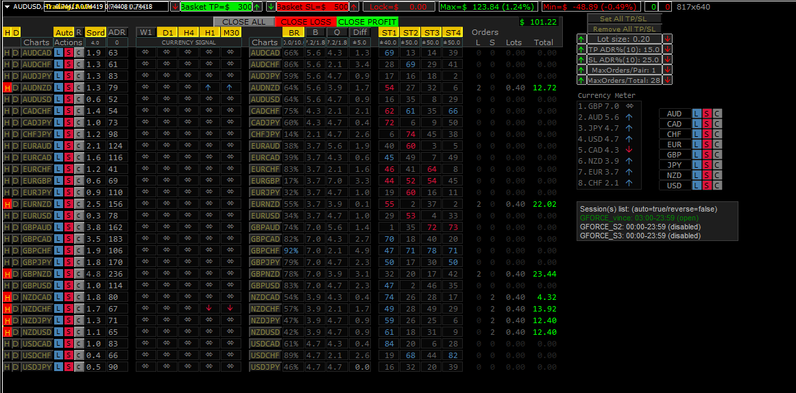Click red S button in AUDNZD row

(69, 88)
